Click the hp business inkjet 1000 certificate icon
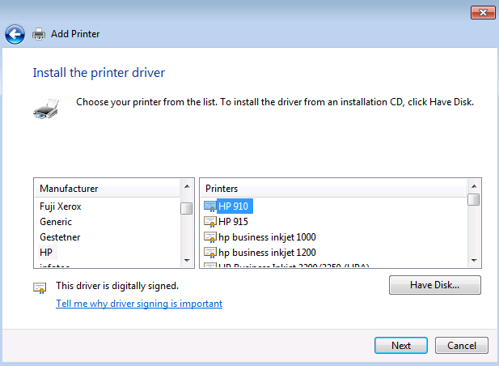The width and height of the screenshot is (499, 366). (x=210, y=237)
